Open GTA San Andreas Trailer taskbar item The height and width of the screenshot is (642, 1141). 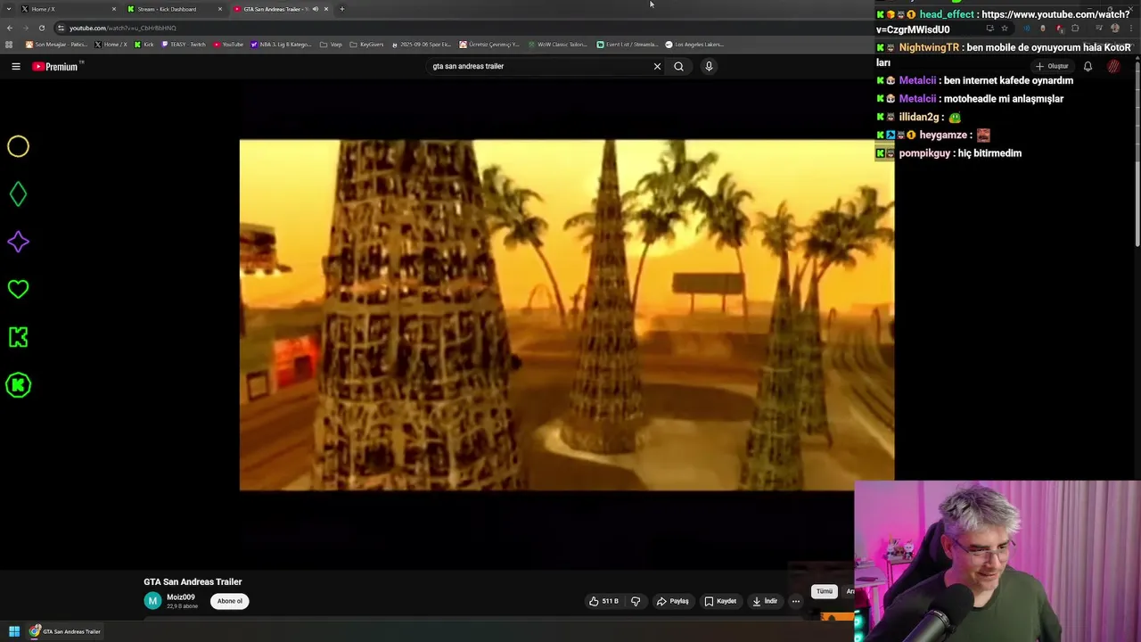pos(65,631)
